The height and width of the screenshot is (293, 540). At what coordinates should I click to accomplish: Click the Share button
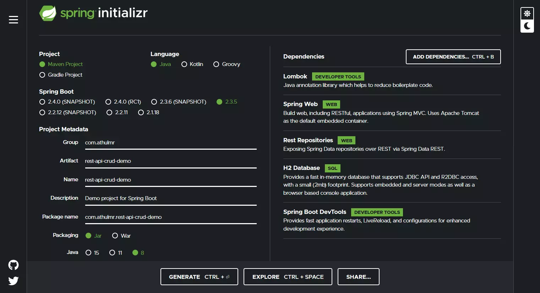tap(359, 277)
